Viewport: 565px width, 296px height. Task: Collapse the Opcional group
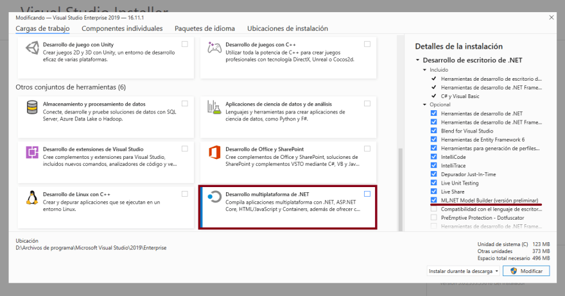[424, 104]
